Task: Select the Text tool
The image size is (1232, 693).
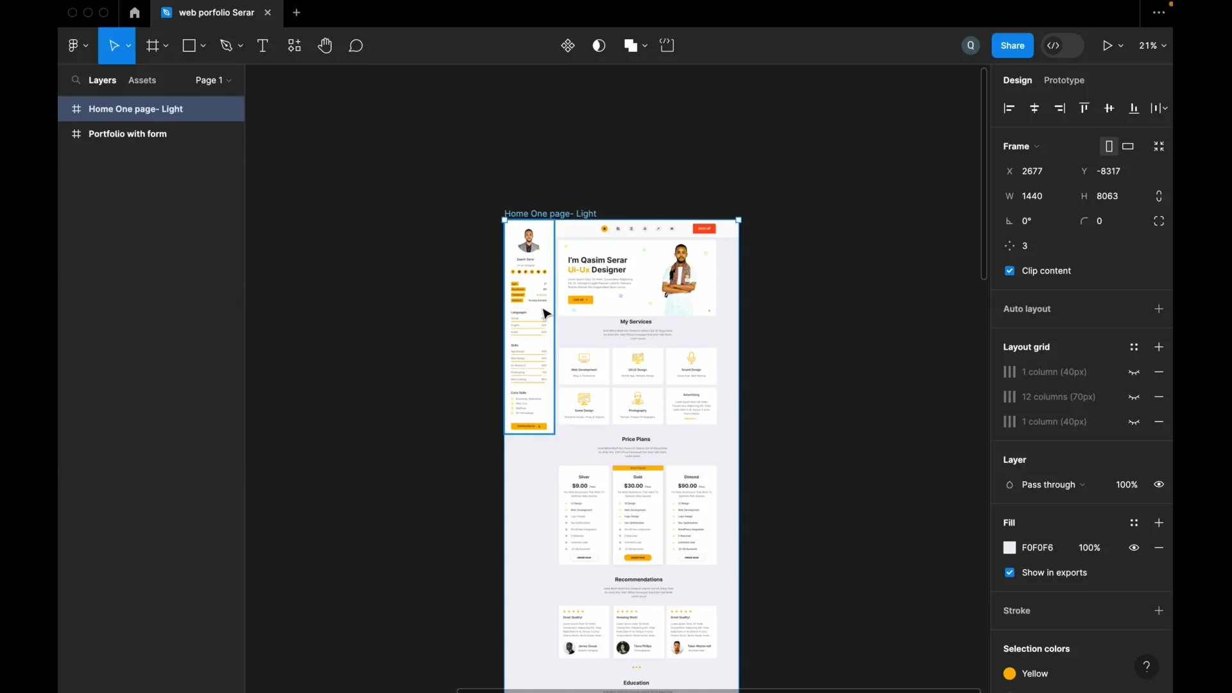Action: (262, 46)
